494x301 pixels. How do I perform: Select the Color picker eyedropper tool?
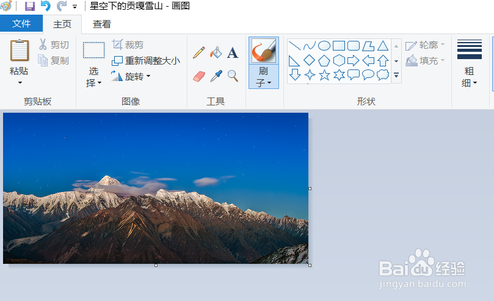tap(216, 76)
